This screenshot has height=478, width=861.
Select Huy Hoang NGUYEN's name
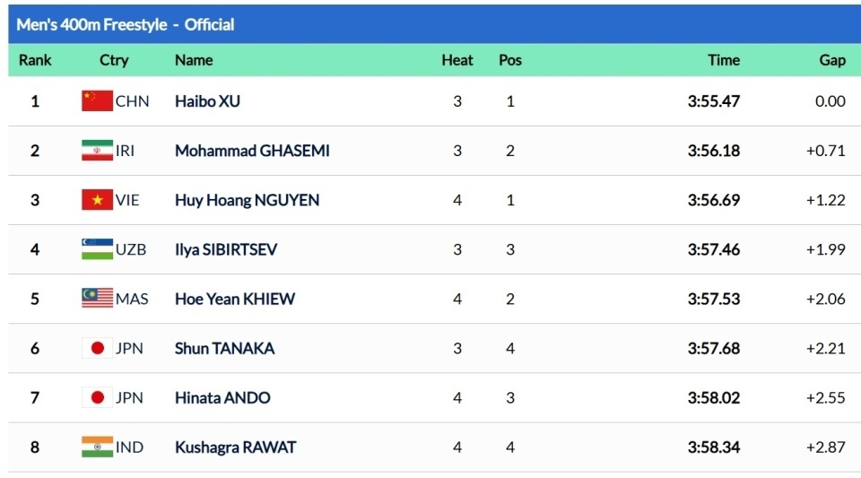pyautogui.click(x=247, y=200)
